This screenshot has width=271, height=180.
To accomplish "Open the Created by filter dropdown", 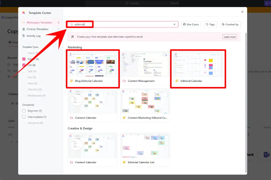I will 230,24.
